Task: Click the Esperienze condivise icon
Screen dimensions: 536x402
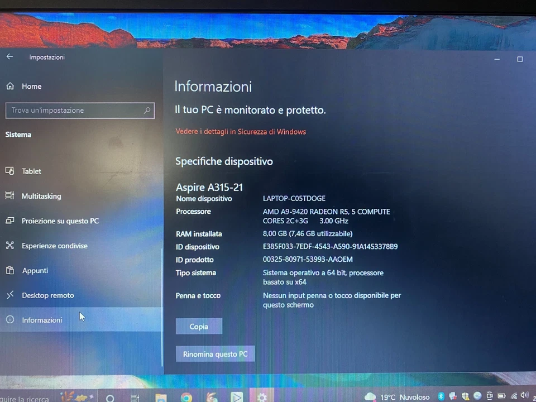Action: pyautogui.click(x=9, y=246)
